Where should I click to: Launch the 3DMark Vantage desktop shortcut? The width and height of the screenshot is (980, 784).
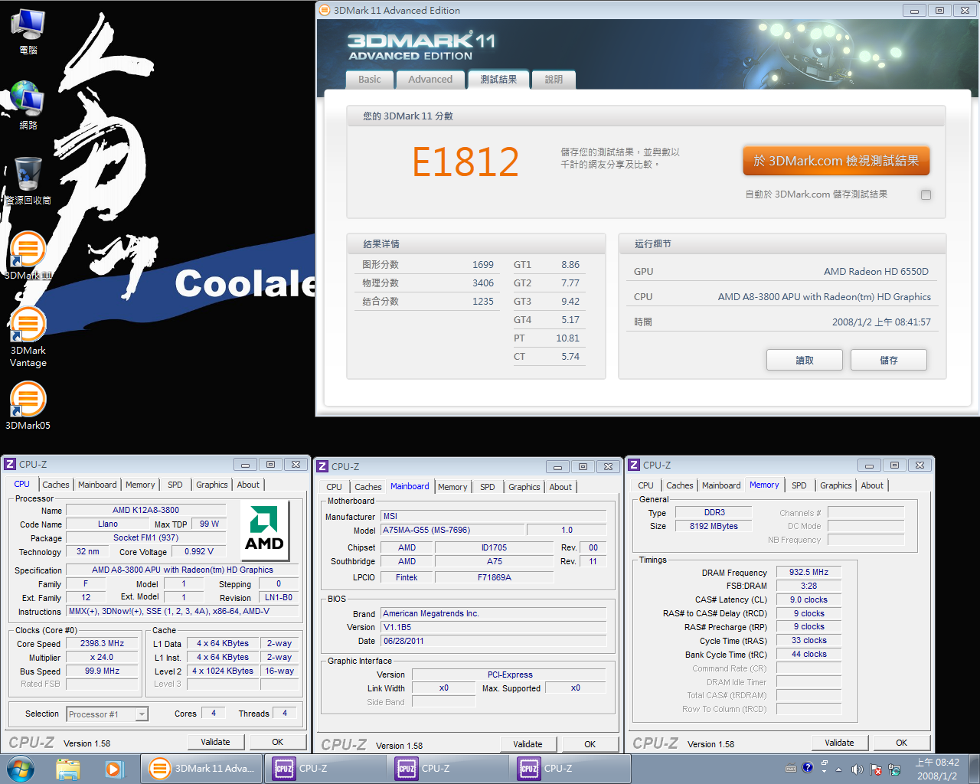(x=28, y=337)
